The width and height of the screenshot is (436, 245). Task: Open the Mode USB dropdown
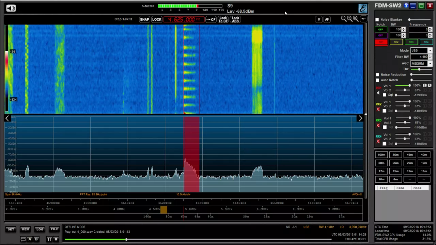coord(430,51)
